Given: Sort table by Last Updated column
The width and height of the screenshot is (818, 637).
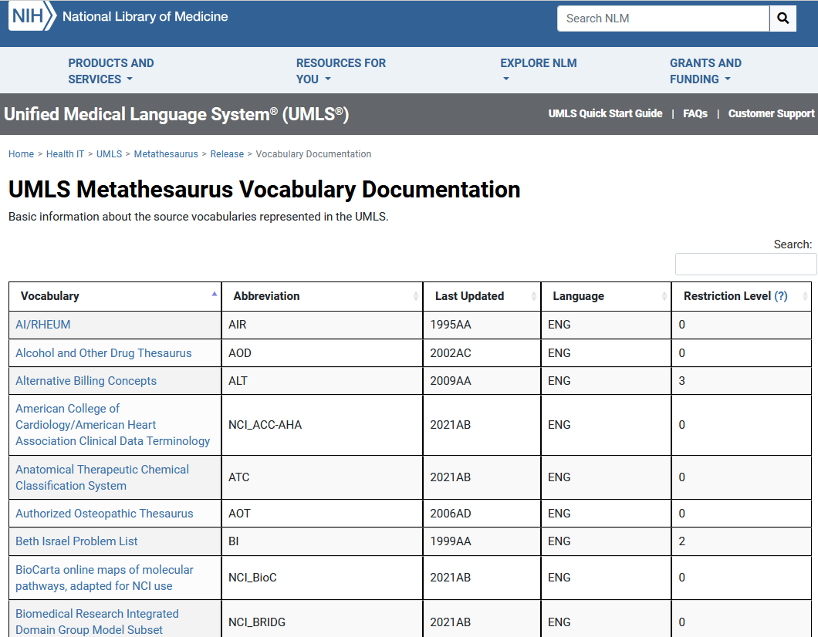Looking at the screenshot, I should tap(482, 296).
